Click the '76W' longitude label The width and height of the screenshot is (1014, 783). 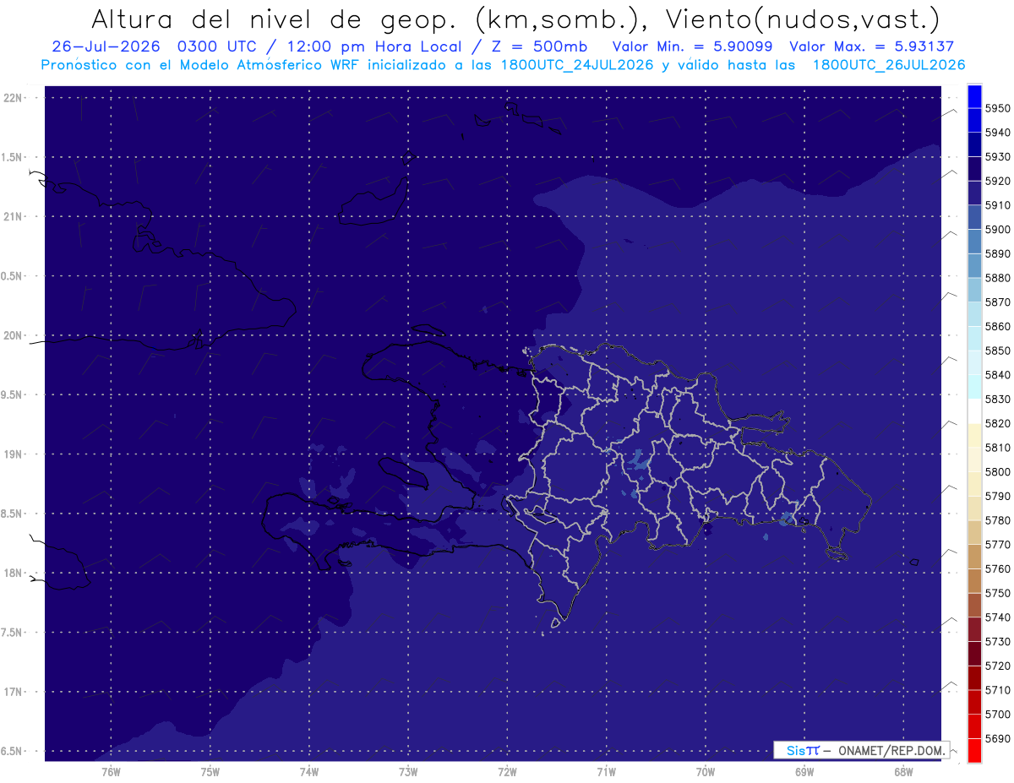pos(111,772)
